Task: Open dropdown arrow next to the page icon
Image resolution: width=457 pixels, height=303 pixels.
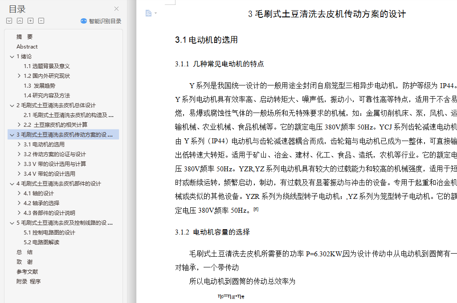Action: point(155,13)
